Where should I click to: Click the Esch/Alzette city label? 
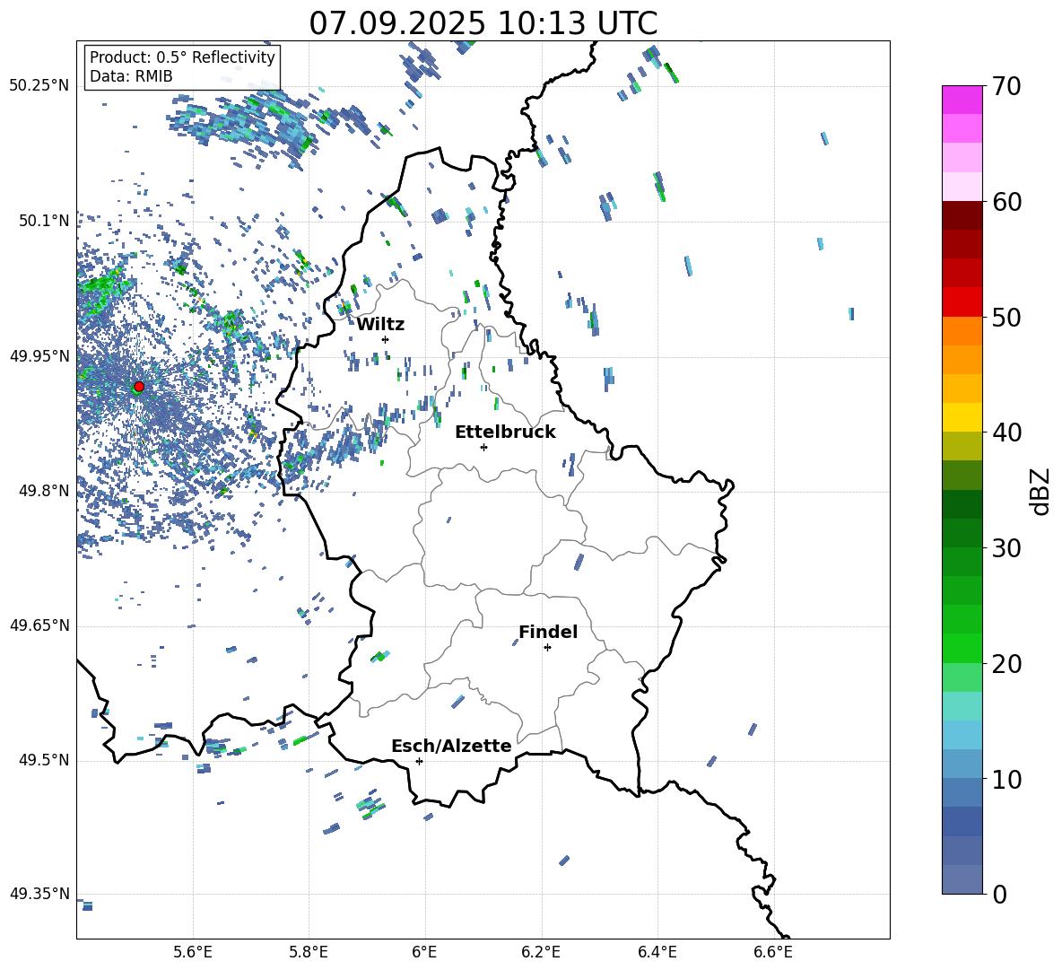pos(451,746)
